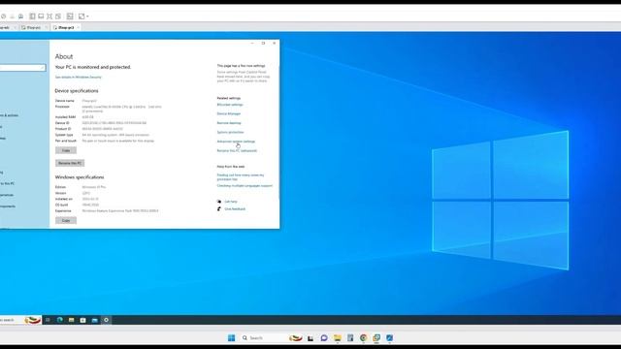Image resolution: width=621 pixels, height=349 pixels.
Task: Open See details in Windows Security link
Action: (x=78, y=78)
